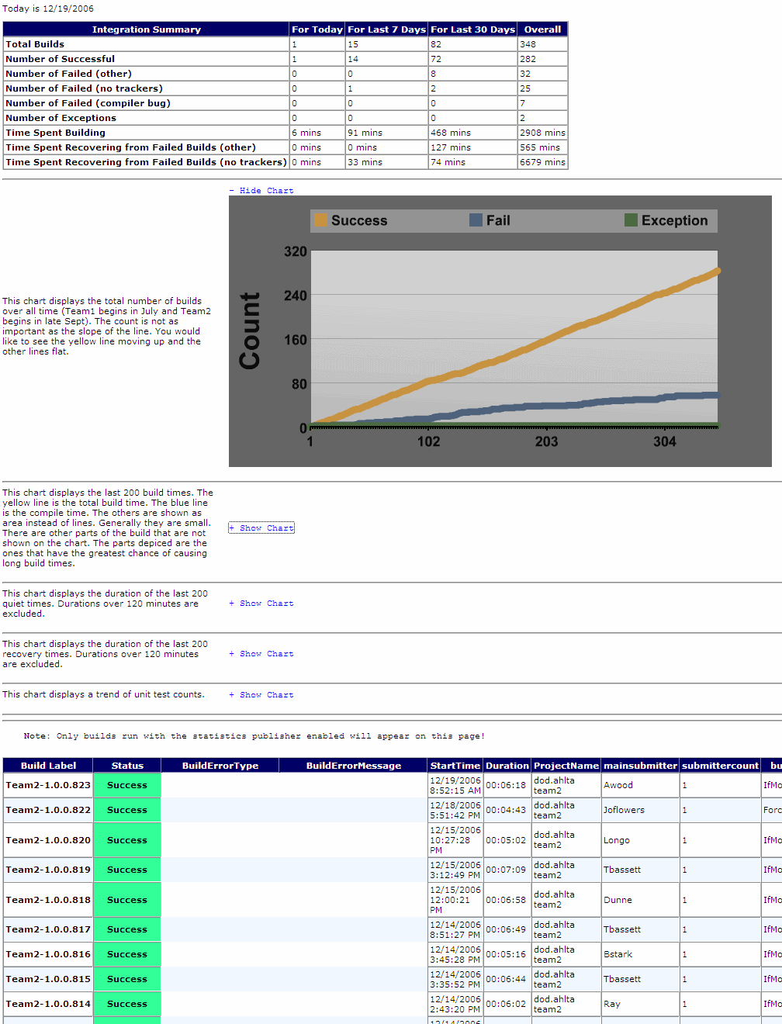Show the recovery times chart
Viewport: 782px width, 1024px height.
[261, 654]
